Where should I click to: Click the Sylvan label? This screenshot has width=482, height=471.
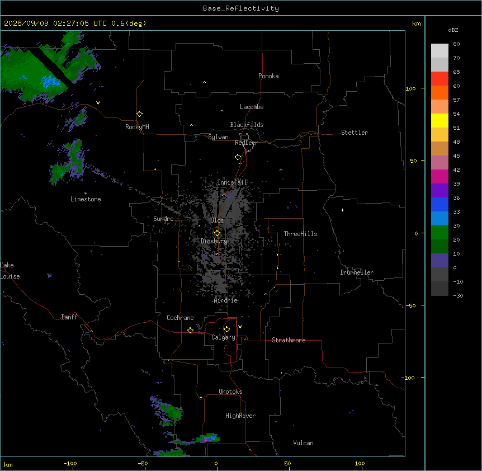218,138
